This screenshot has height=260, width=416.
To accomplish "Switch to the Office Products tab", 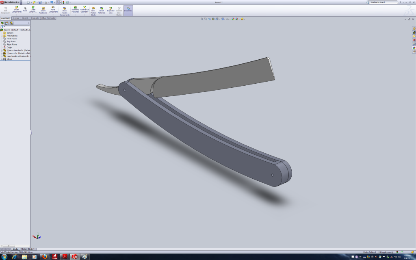I will (48, 18).
